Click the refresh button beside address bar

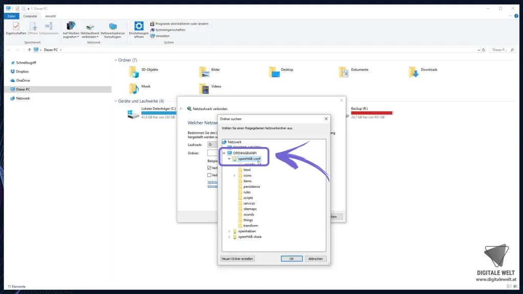(x=484, y=50)
